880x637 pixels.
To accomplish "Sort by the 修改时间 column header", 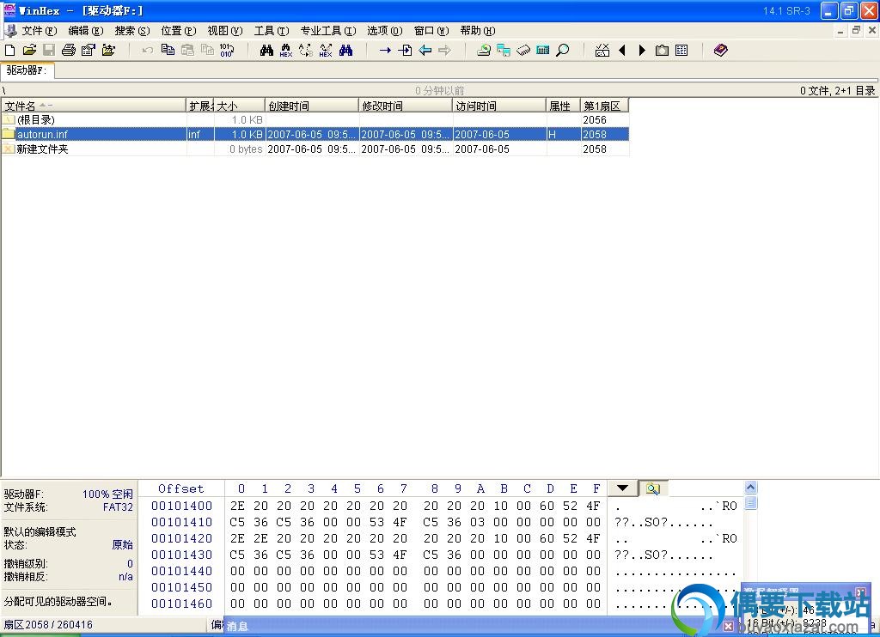I will coord(406,106).
